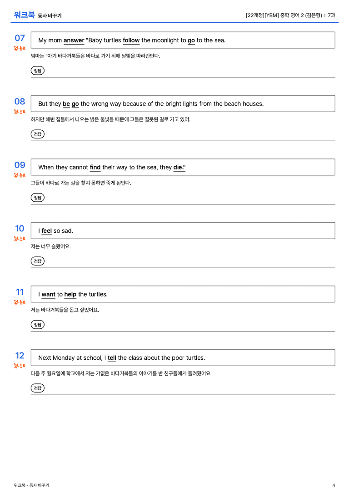The width and height of the screenshot is (349, 495).
Task: Click the 정답 badge under question 07
Action: 37,71
